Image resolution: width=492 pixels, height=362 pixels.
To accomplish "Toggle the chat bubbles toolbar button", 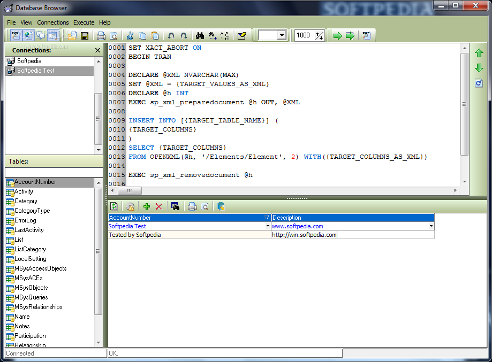I will [x=41, y=35].
